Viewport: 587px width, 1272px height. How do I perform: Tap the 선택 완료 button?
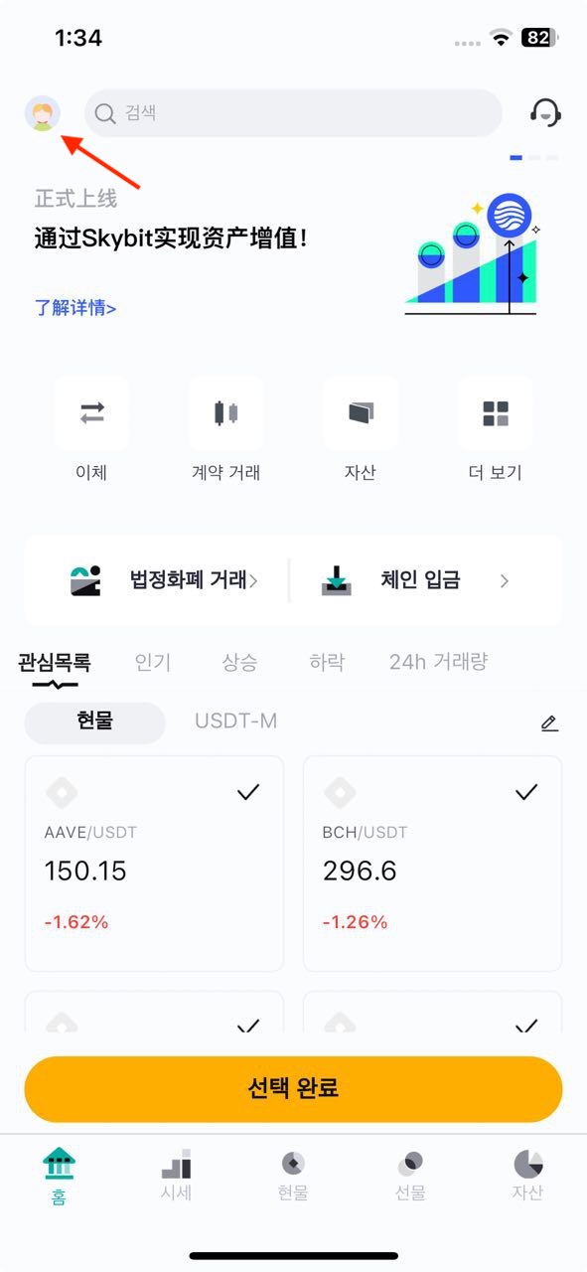pos(293,1089)
